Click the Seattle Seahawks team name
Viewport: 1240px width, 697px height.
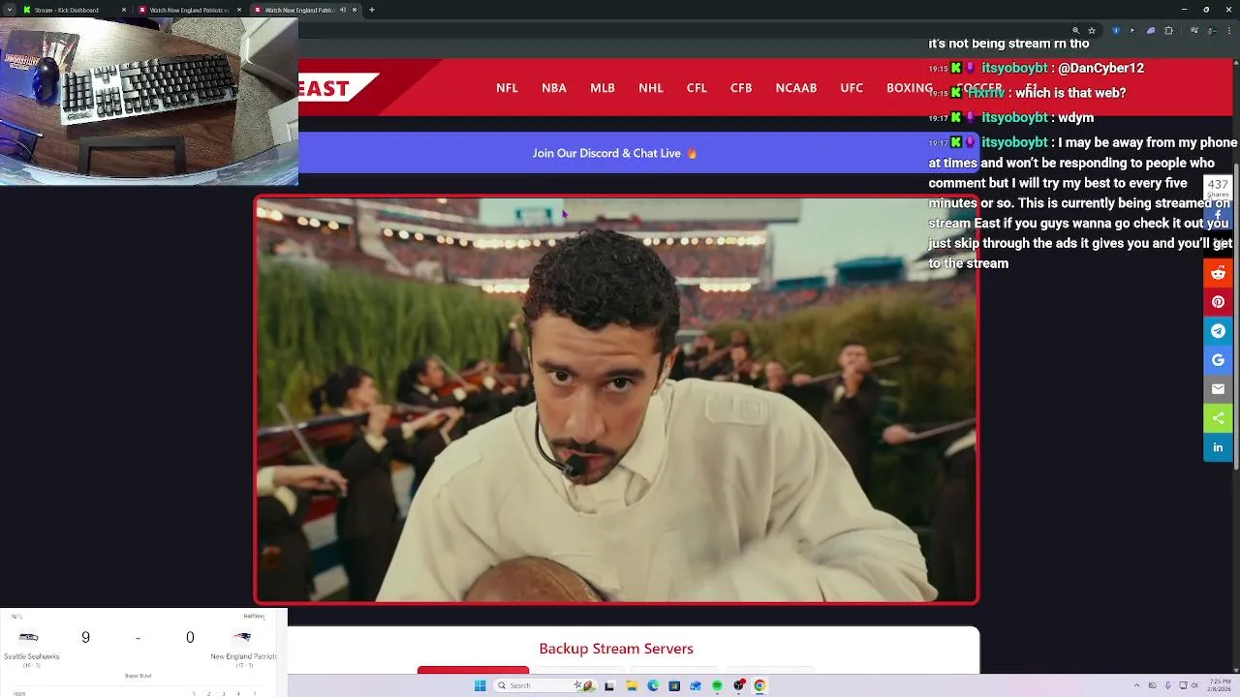(x=32, y=656)
